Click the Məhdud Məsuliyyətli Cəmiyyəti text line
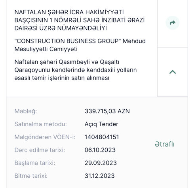The image size is (194, 188). click(x=46, y=49)
